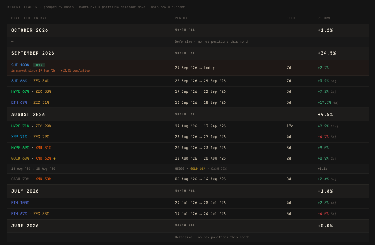The width and height of the screenshot is (375, 245).
Task: Select the ETH 67% · ZEC 33% row
Action: click(188, 214)
